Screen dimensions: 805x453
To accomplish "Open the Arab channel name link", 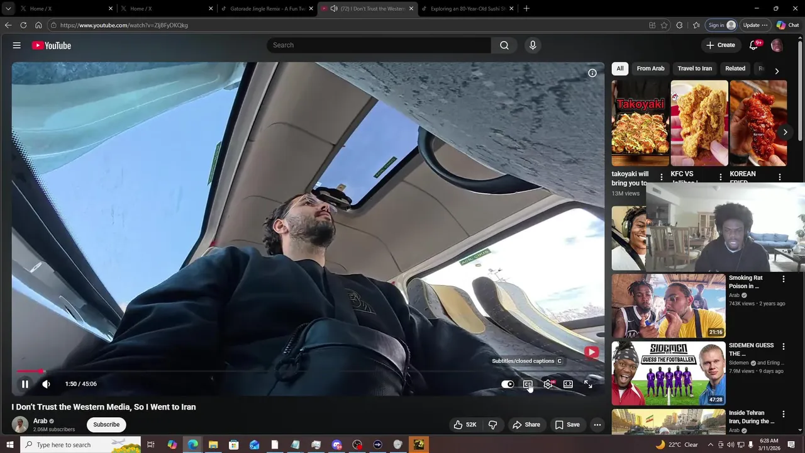I will tap(40, 421).
